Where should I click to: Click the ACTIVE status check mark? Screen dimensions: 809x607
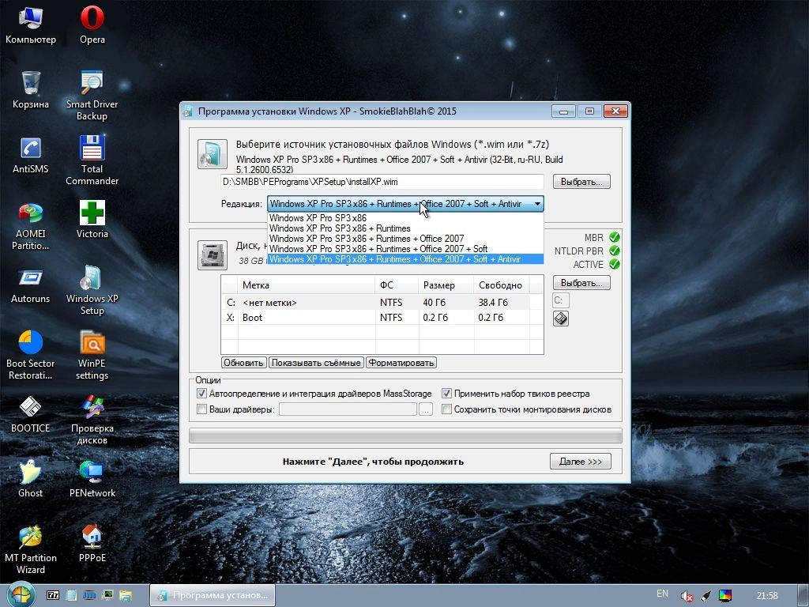coord(615,264)
